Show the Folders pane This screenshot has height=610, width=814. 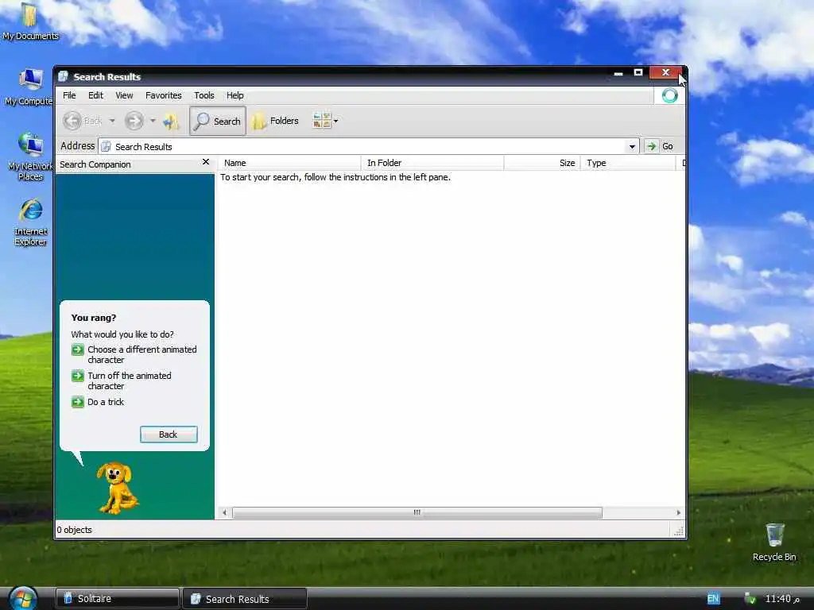click(x=276, y=121)
